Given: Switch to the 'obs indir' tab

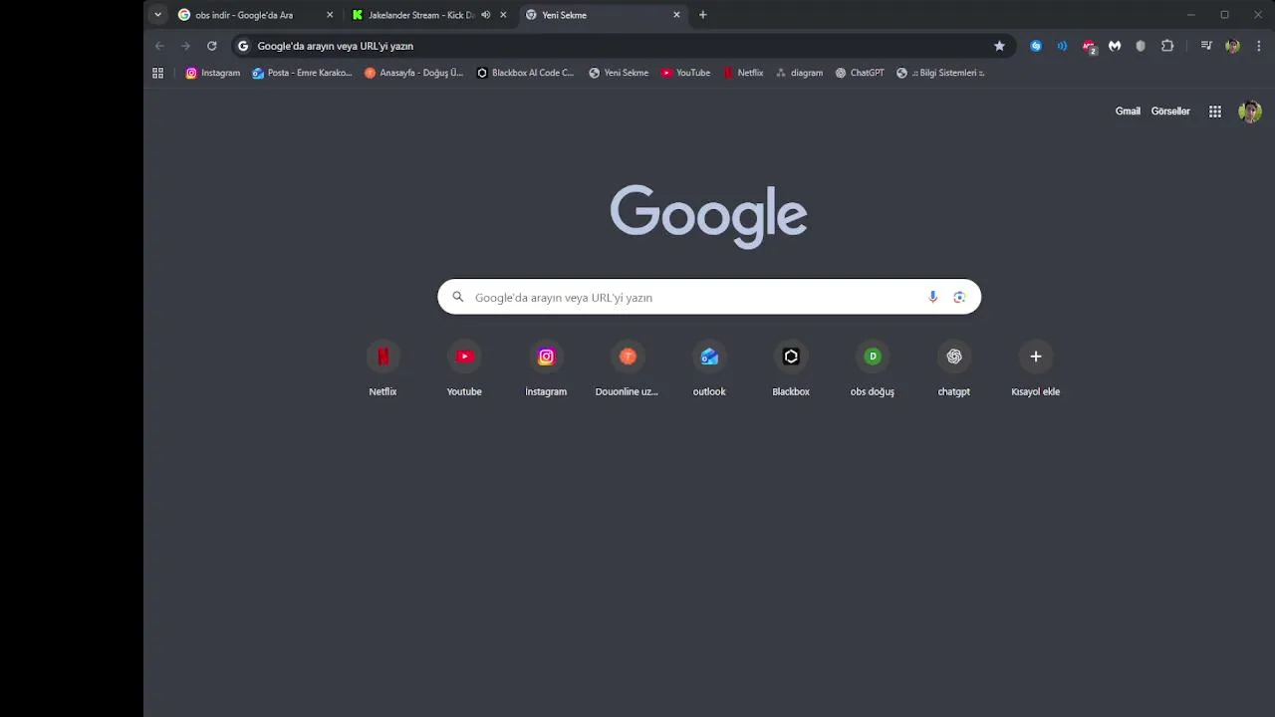Looking at the screenshot, I should click(256, 15).
